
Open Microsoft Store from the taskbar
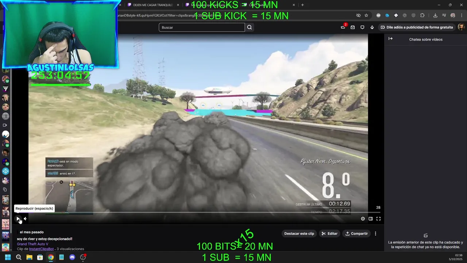(x=40, y=257)
